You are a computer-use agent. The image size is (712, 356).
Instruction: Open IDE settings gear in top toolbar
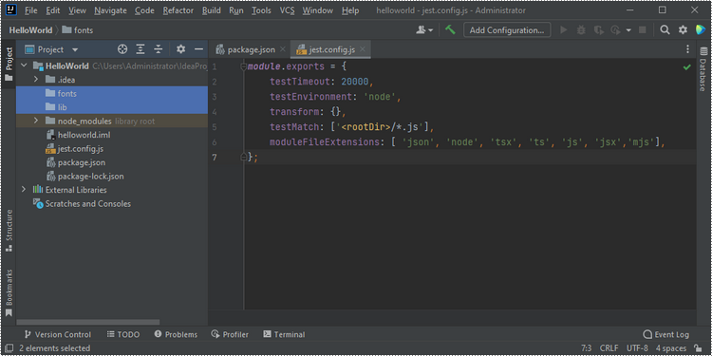click(x=683, y=30)
